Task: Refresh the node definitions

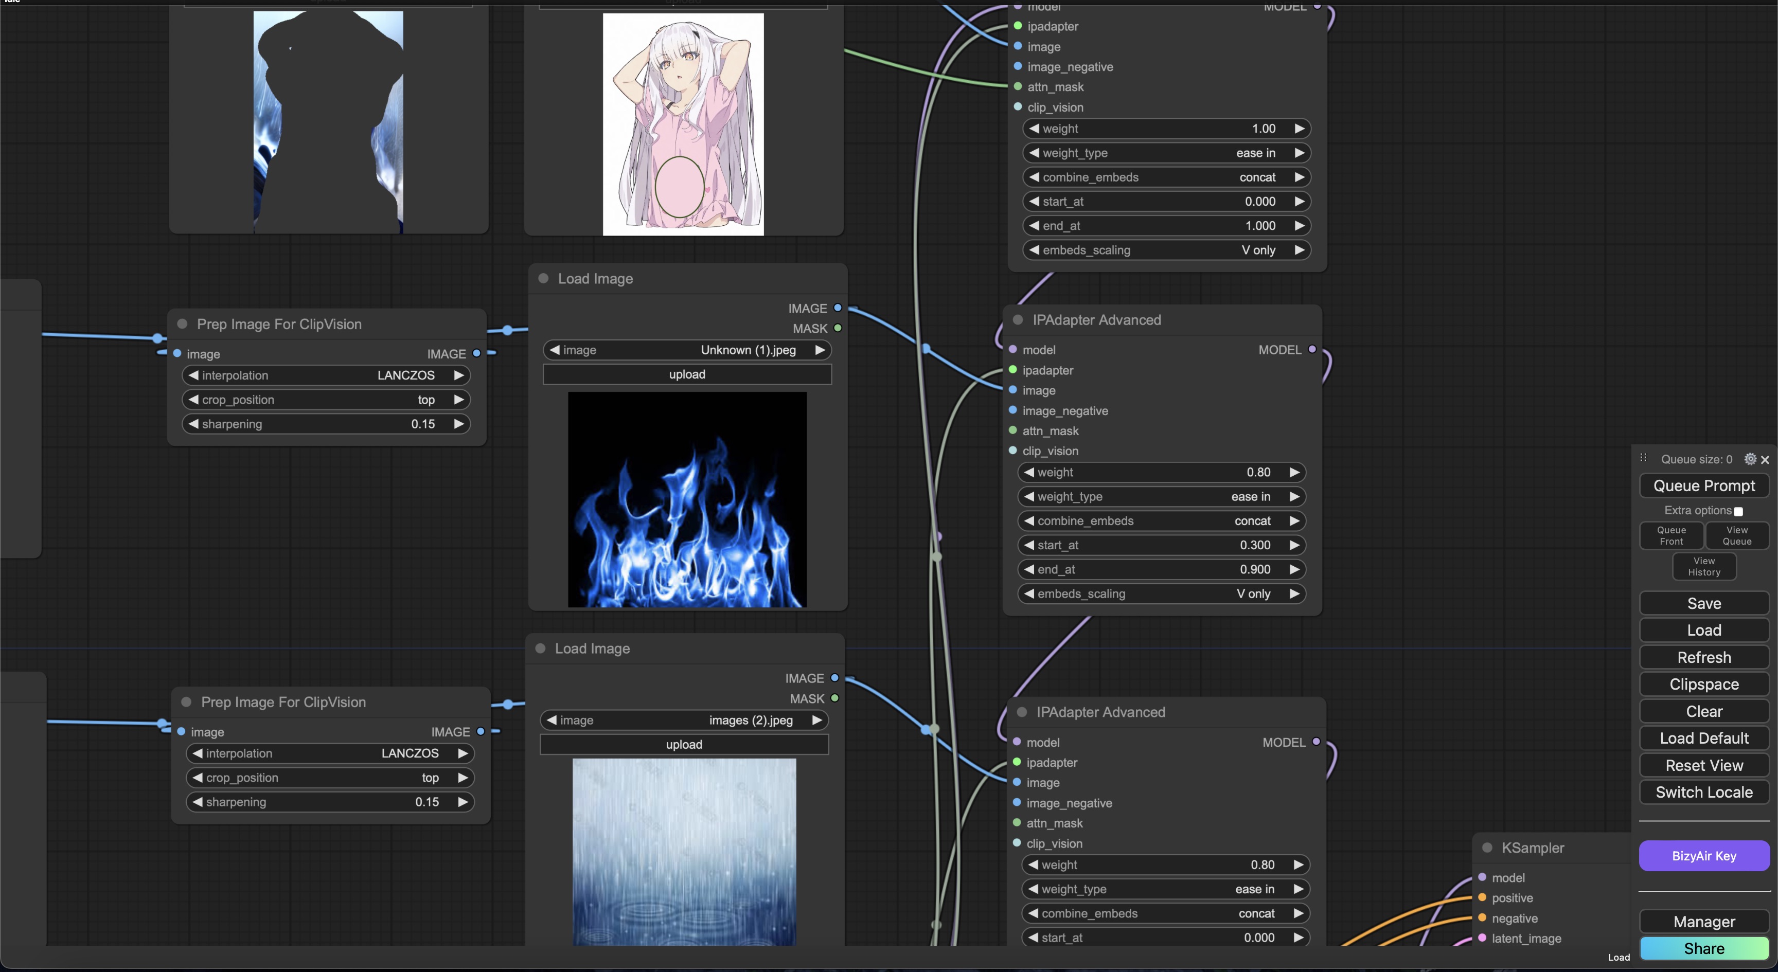Action: coord(1703,657)
